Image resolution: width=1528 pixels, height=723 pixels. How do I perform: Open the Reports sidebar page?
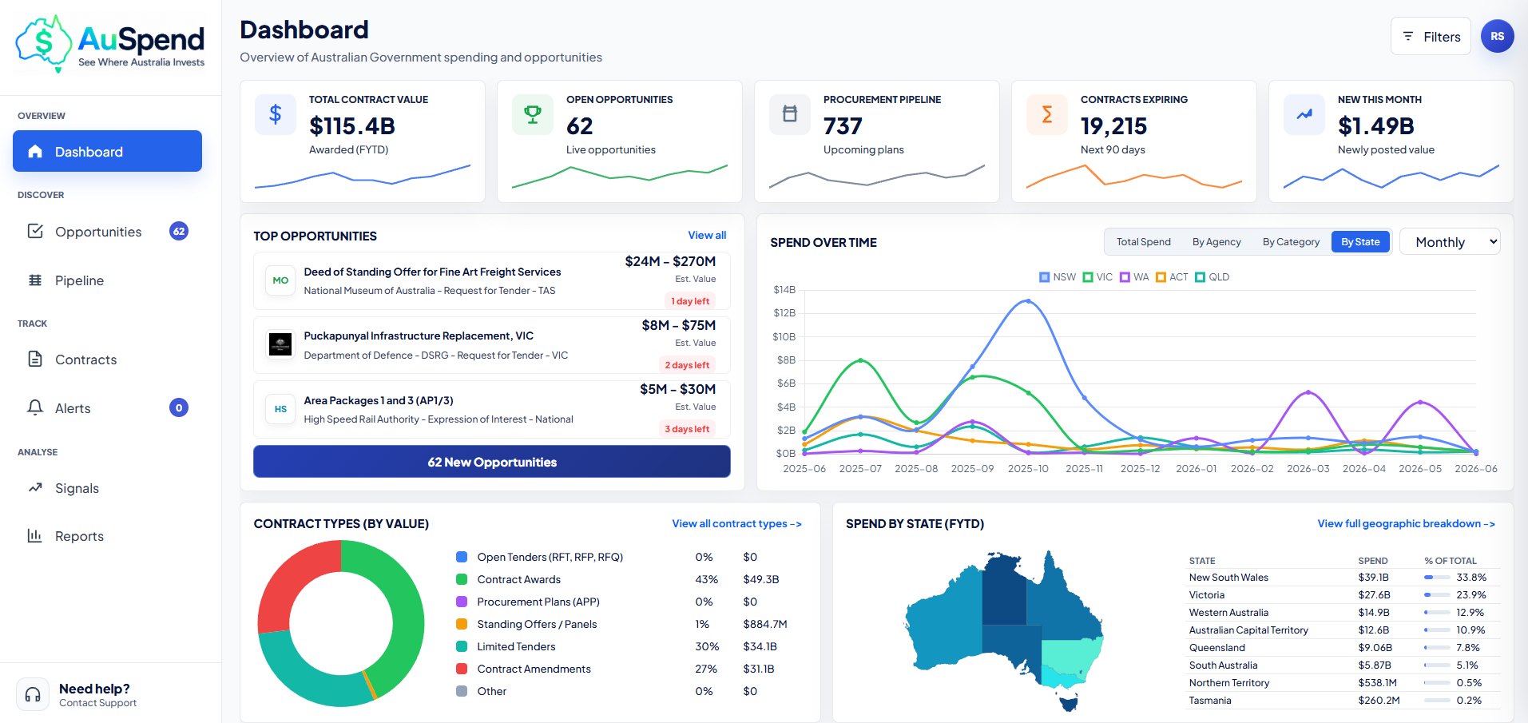(x=107, y=535)
